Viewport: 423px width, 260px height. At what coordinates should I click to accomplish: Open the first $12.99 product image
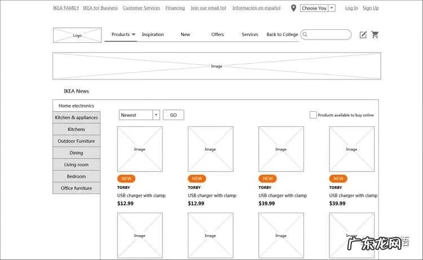coord(140,149)
